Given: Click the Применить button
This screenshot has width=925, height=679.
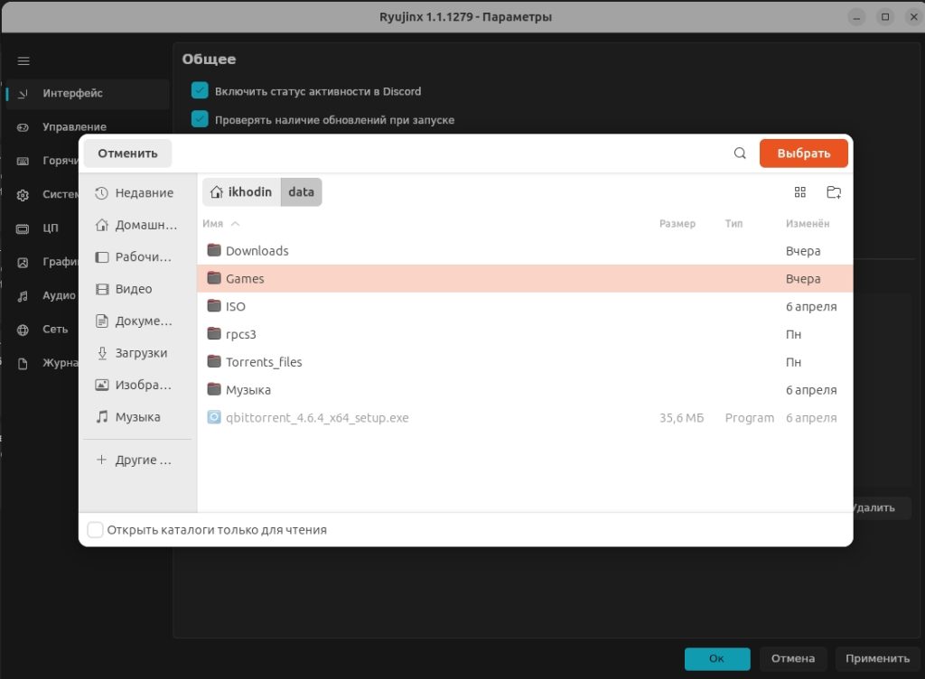Looking at the screenshot, I should [877, 658].
